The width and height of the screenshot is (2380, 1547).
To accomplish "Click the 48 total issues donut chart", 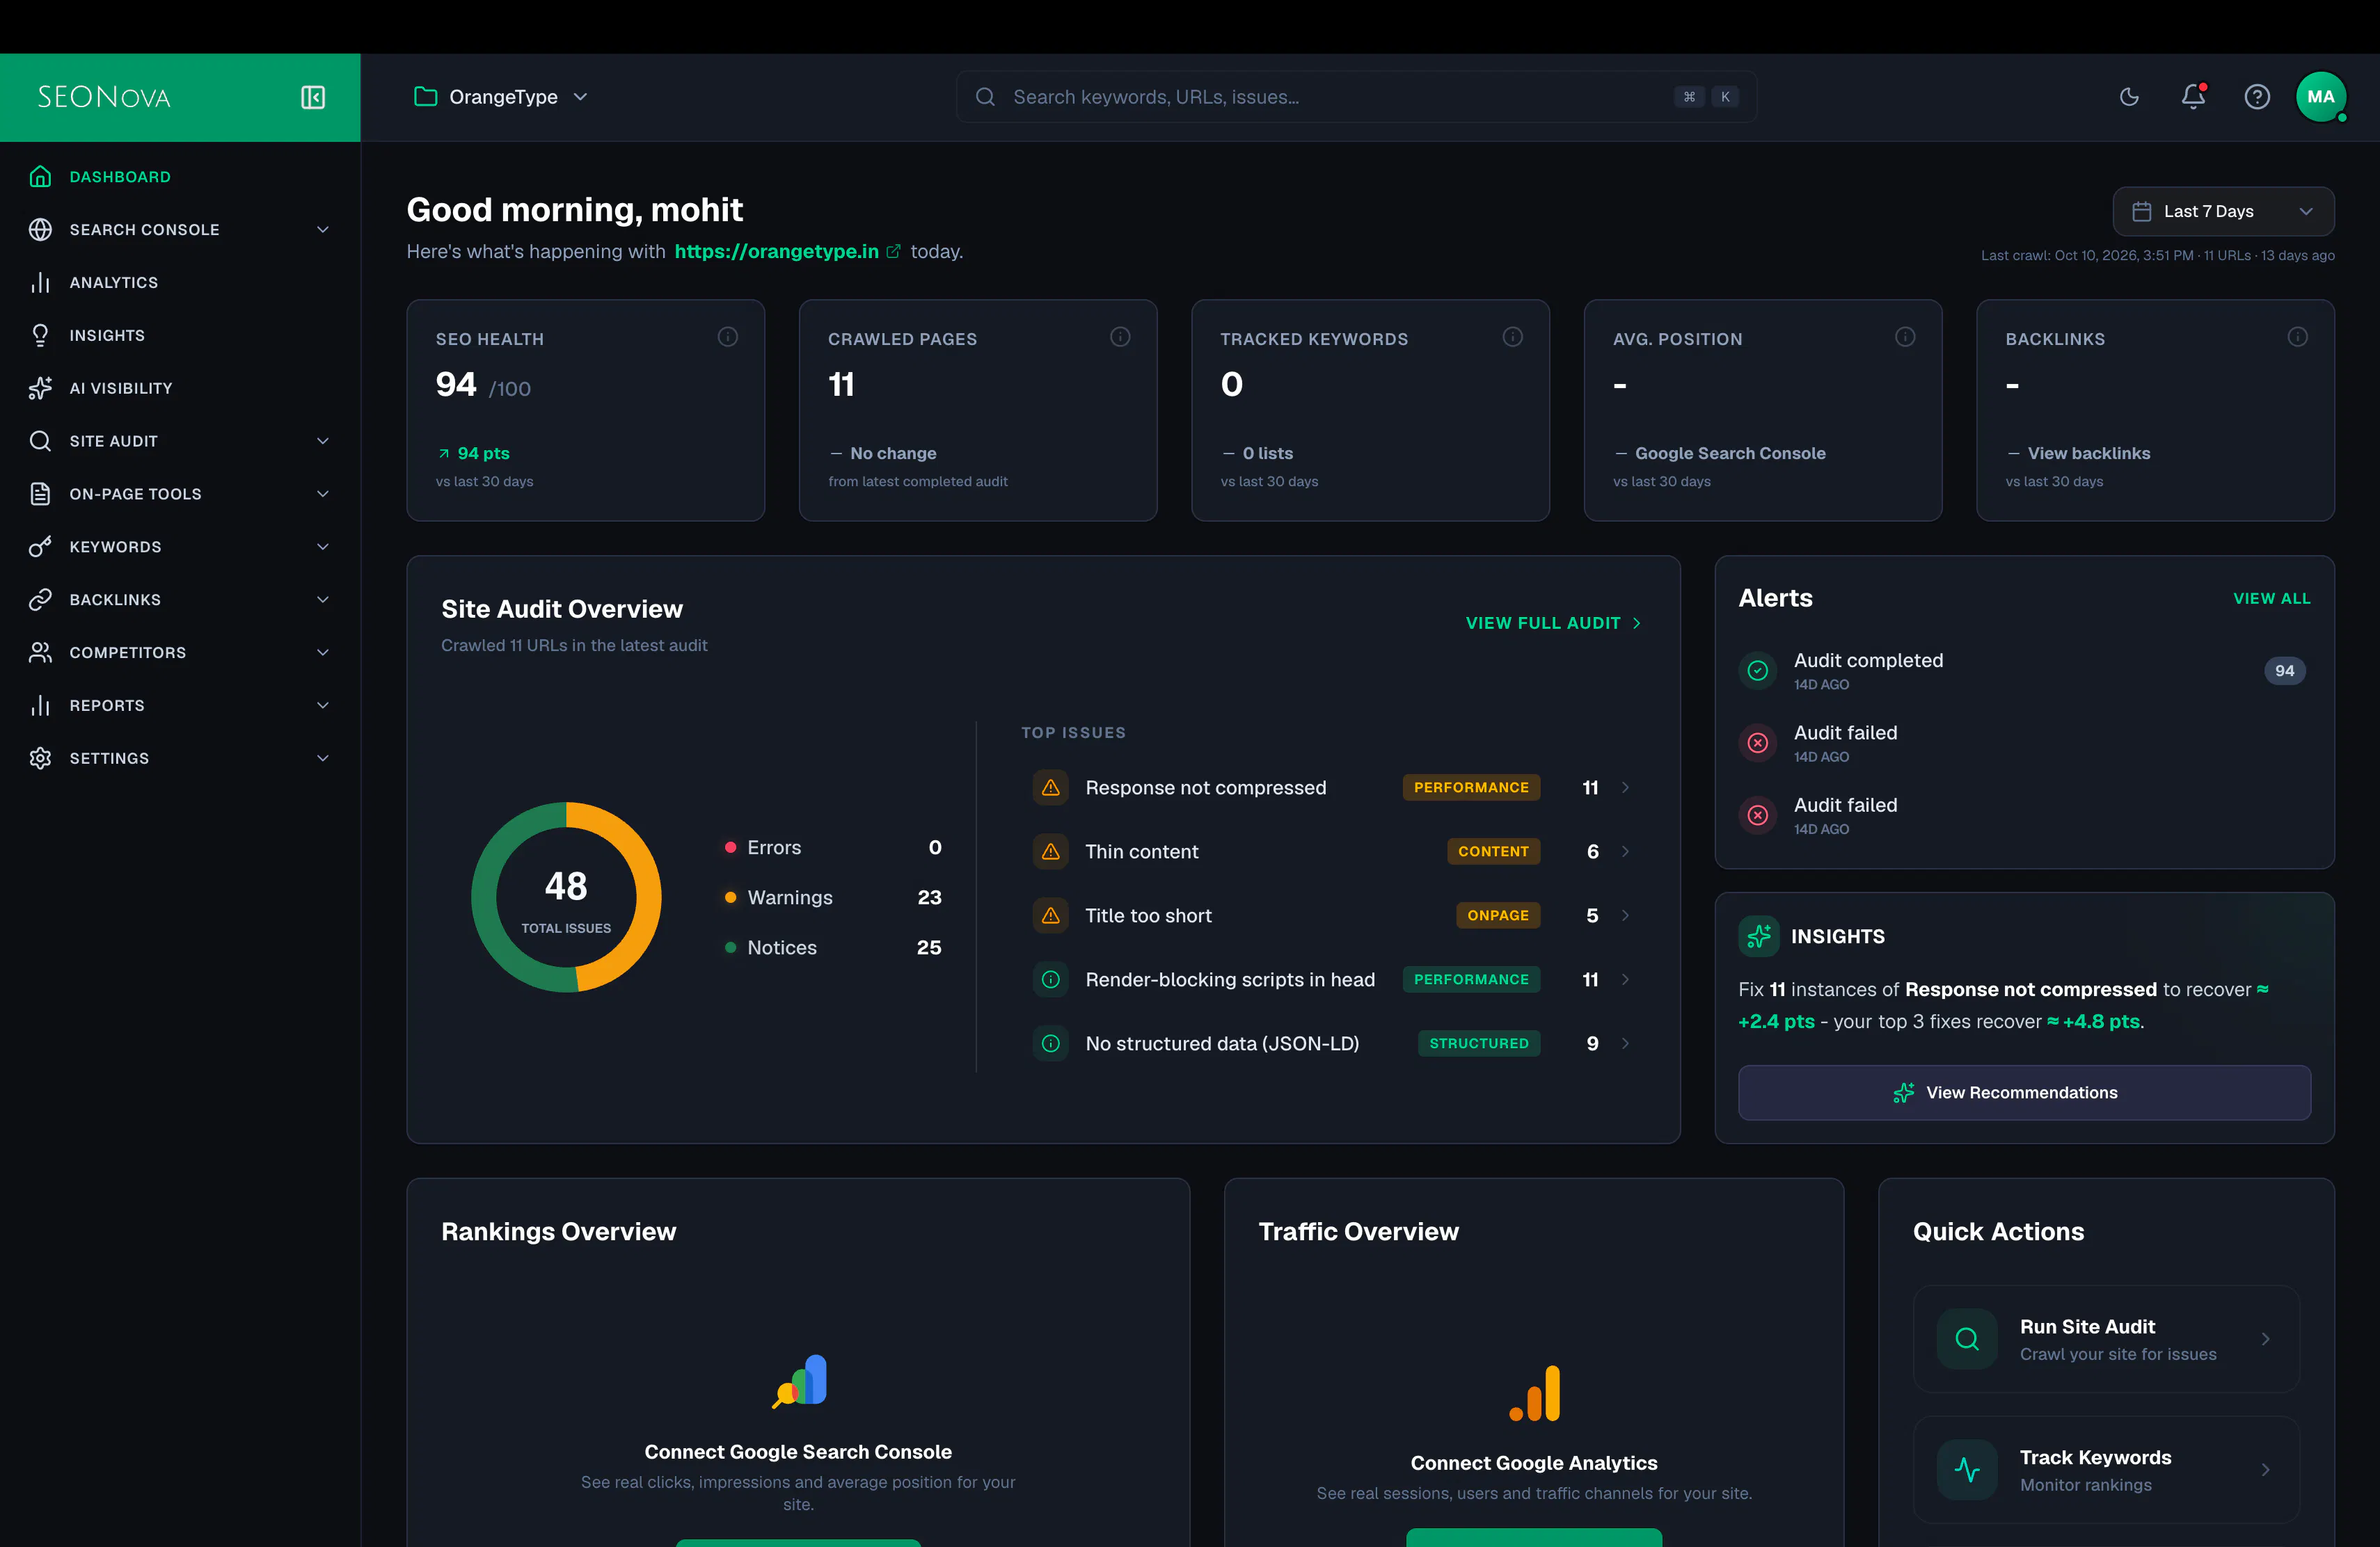I will (x=566, y=897).
